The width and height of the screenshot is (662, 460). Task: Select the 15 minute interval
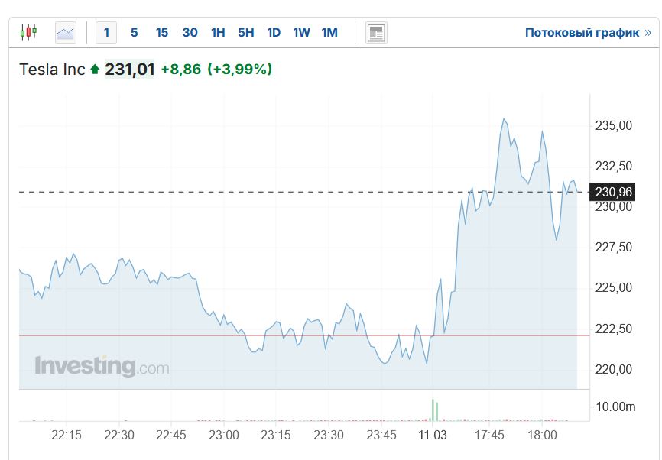[162, 33]
